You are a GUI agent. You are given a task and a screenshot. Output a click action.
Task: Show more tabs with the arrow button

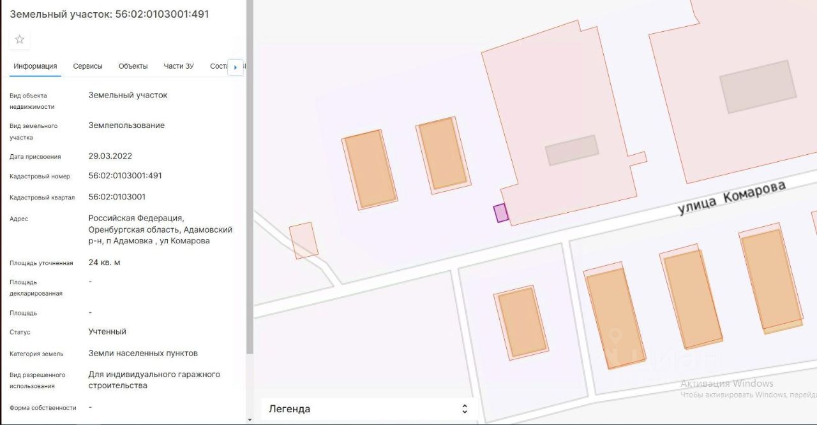[236, 67]
